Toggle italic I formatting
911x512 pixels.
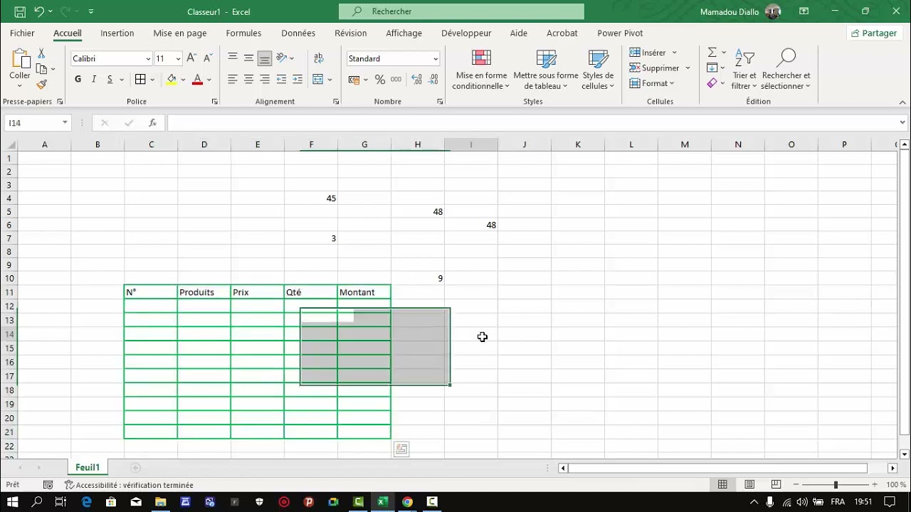[94, 80]
